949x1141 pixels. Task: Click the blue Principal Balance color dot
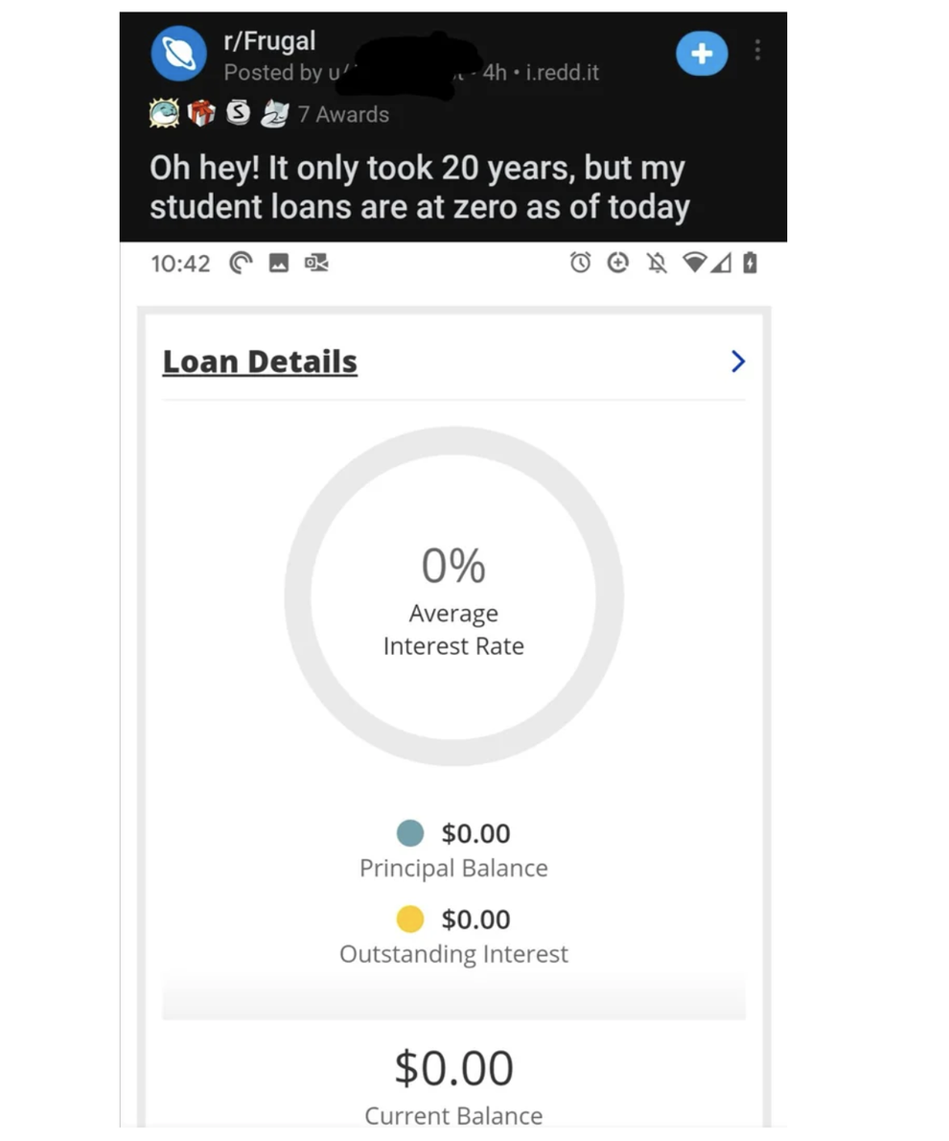point(410,833)
